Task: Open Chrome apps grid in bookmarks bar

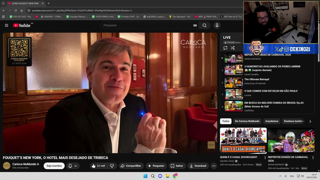Action: 3,17
